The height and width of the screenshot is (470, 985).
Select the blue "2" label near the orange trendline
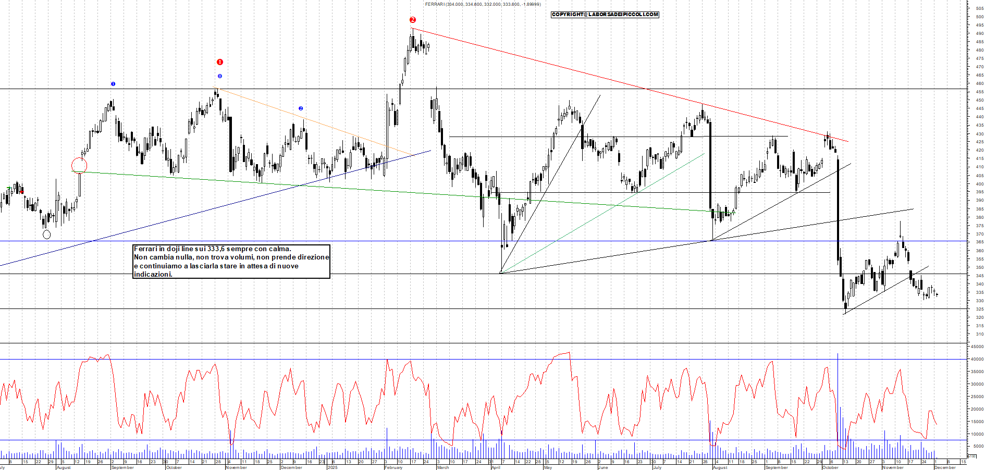[x=301, y=108]
